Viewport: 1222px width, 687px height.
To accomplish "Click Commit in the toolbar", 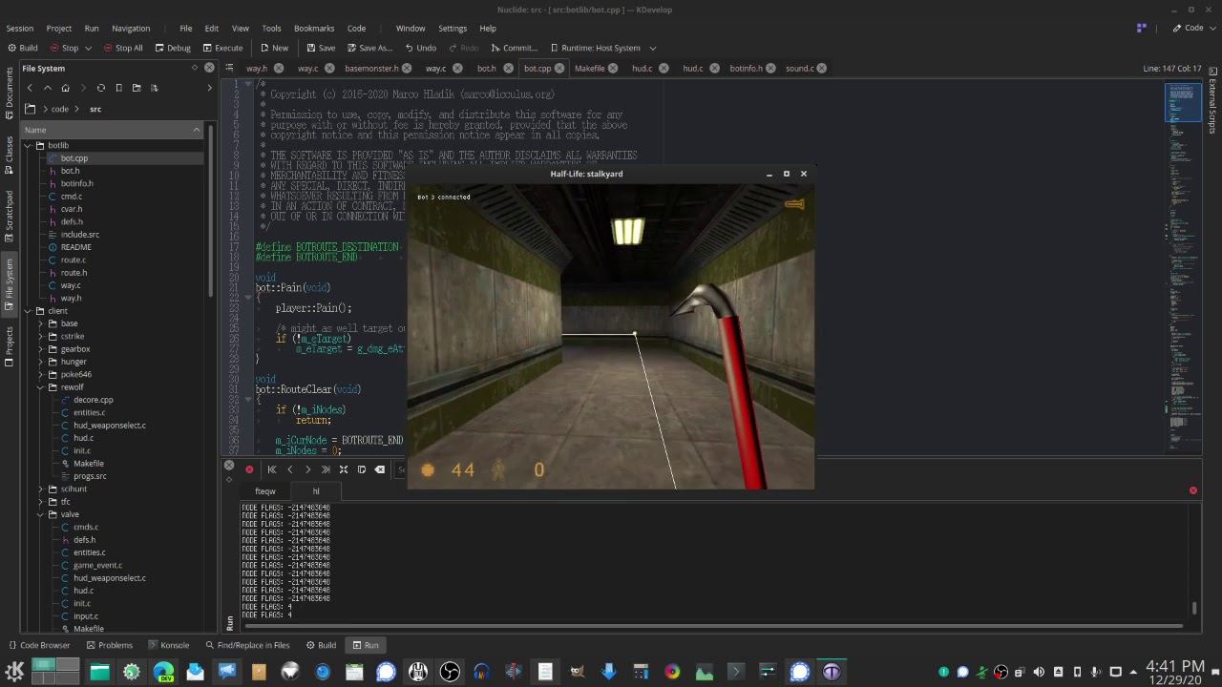I will [x=515, y=48].
